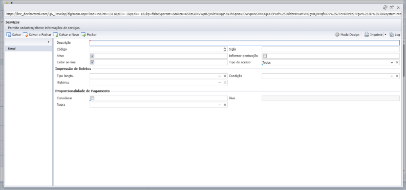Open Condição lookup ellipsis
Screen dimensions: 406x190
pyautogui.click(x=392, y=76)
